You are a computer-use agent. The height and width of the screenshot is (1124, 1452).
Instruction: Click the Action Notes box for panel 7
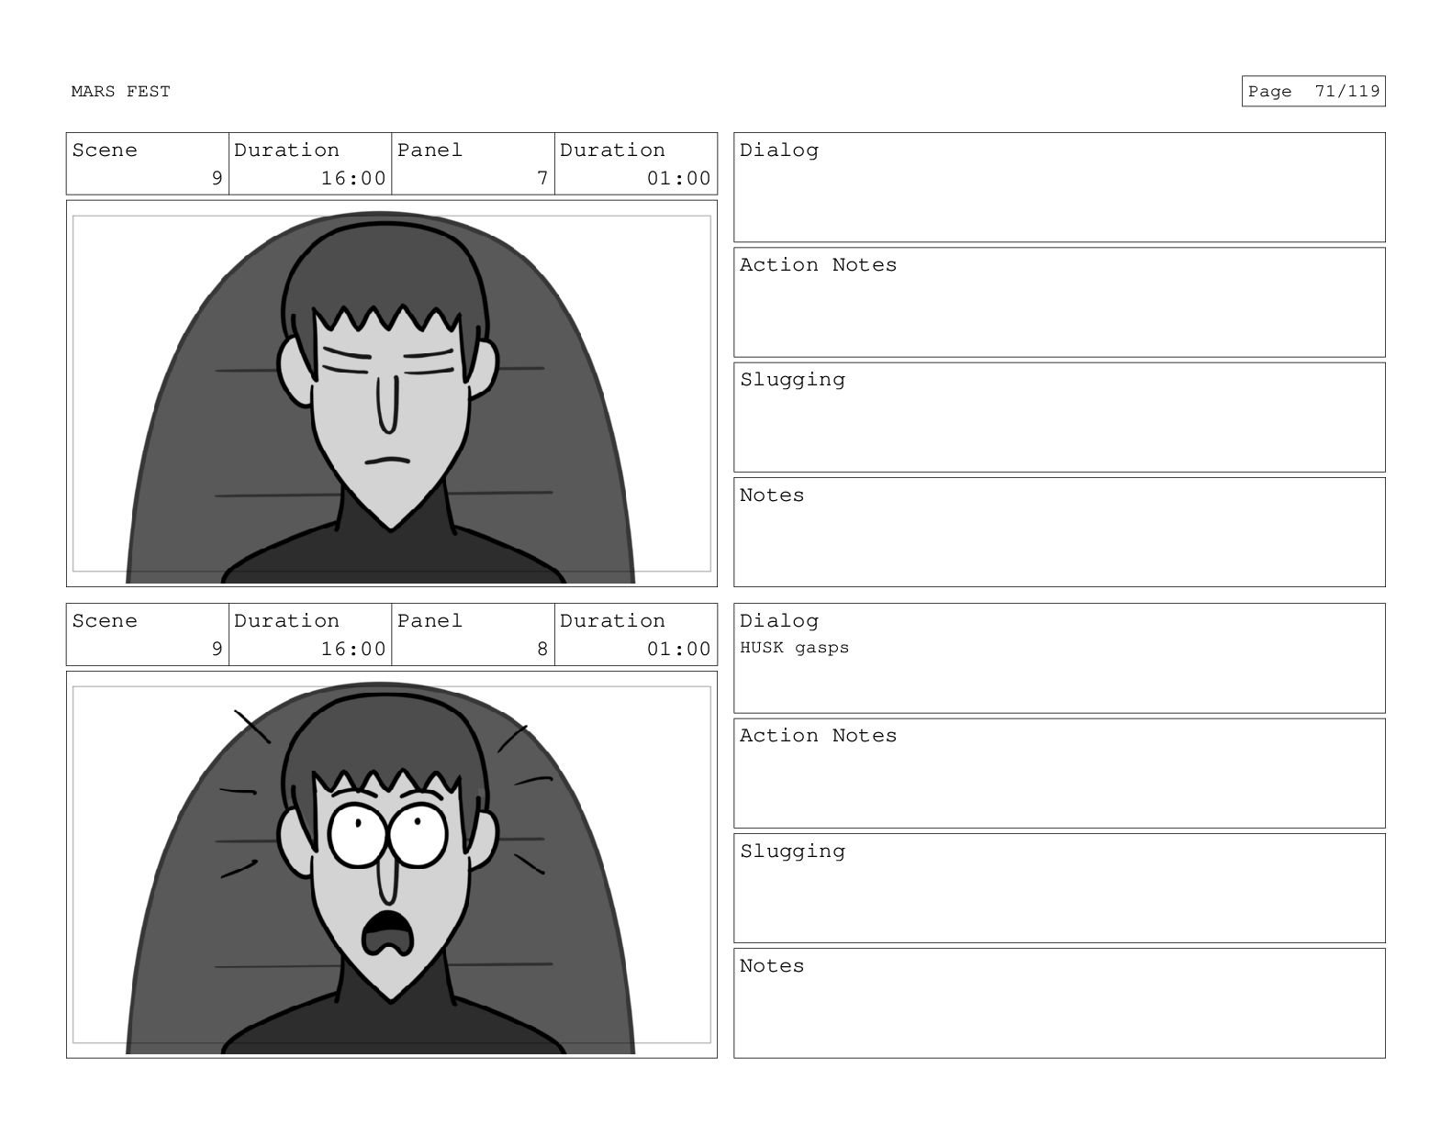click(x=1059, y=302)
